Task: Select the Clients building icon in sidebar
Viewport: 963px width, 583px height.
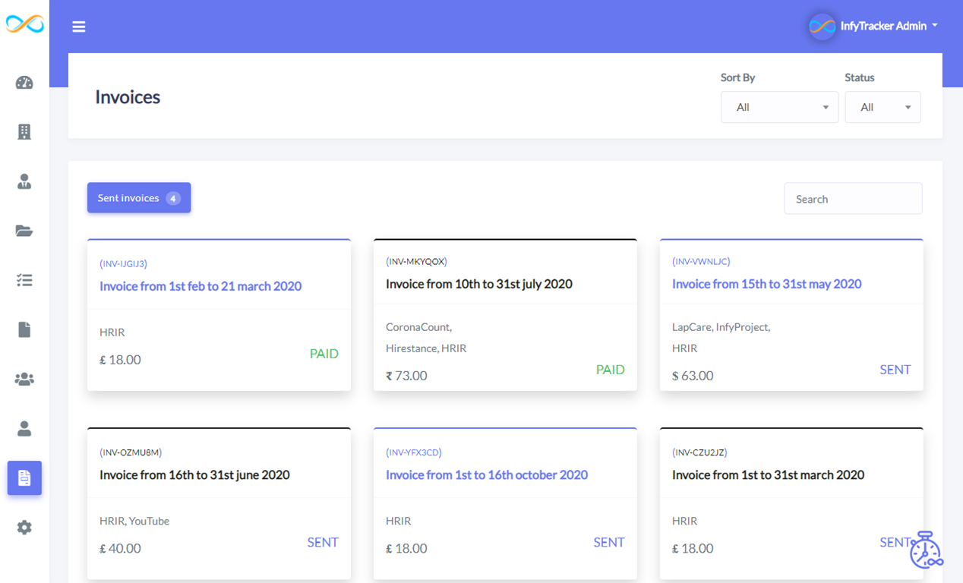Action: pyautogui.click(x=24, y=131)
